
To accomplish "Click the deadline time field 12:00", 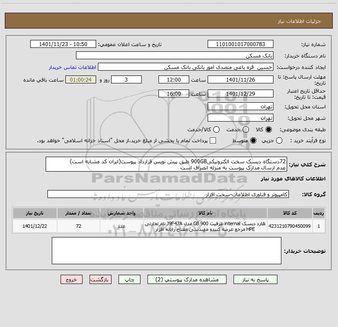I will coord(174,79).
